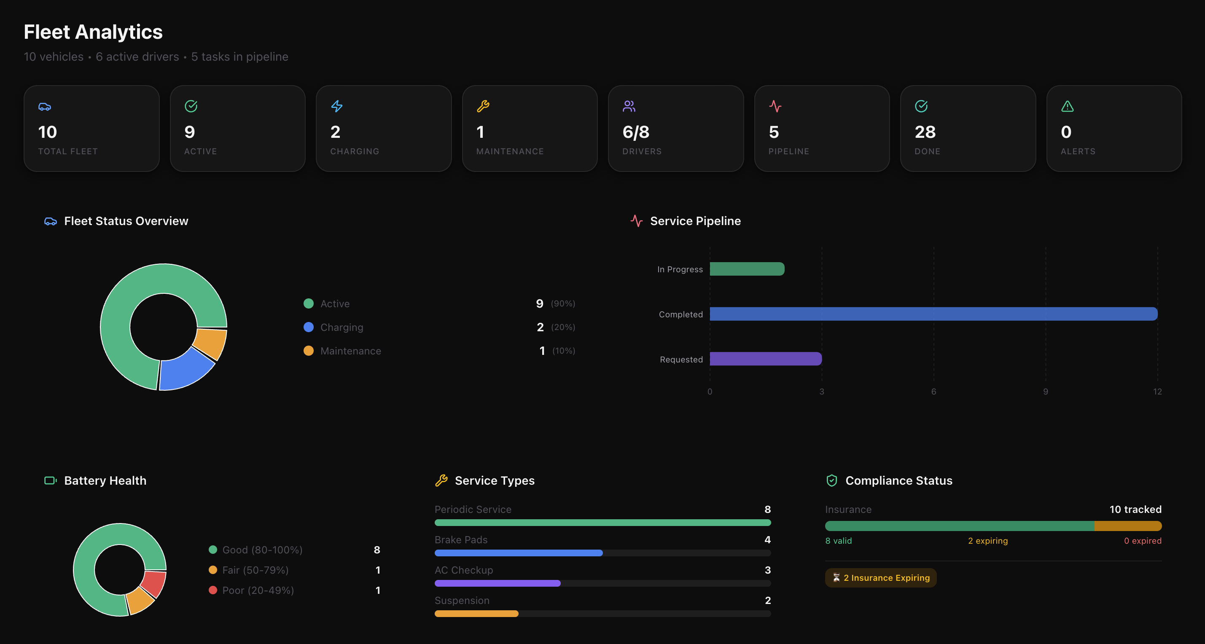Click the blue Charging legend dot
The height and width of the screenshot is (644, 1205).
coord(308,327)
